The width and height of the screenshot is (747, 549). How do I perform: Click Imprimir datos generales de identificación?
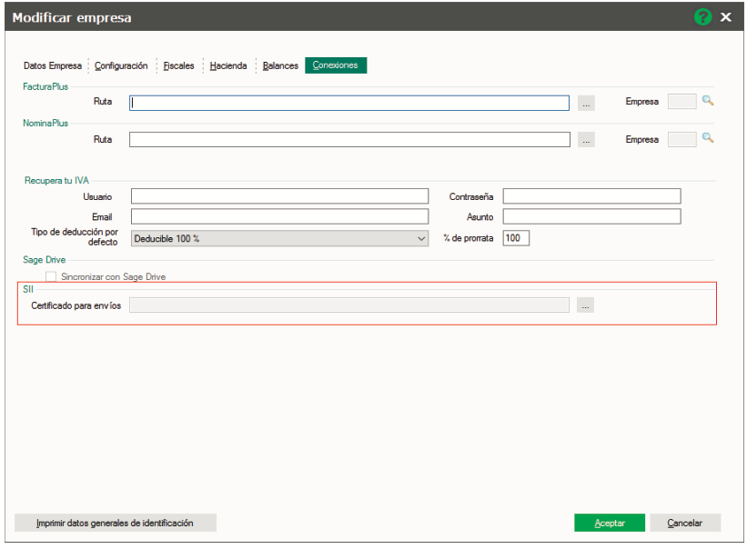[116, 523]
